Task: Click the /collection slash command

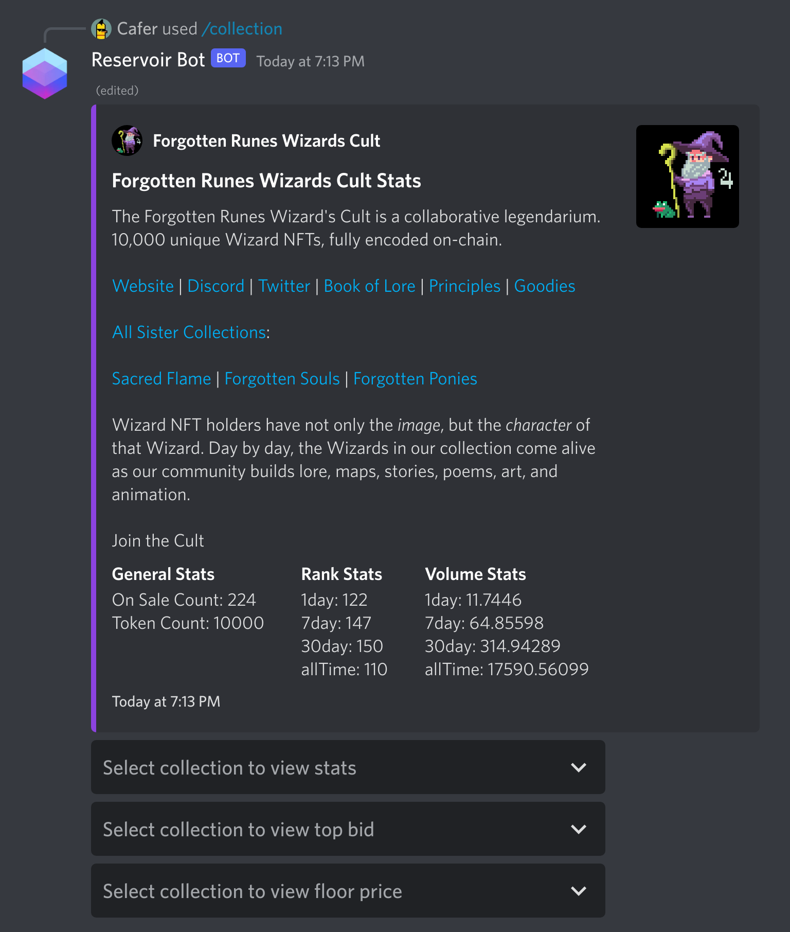Action: pyautogui.click(x=242, y=29)
